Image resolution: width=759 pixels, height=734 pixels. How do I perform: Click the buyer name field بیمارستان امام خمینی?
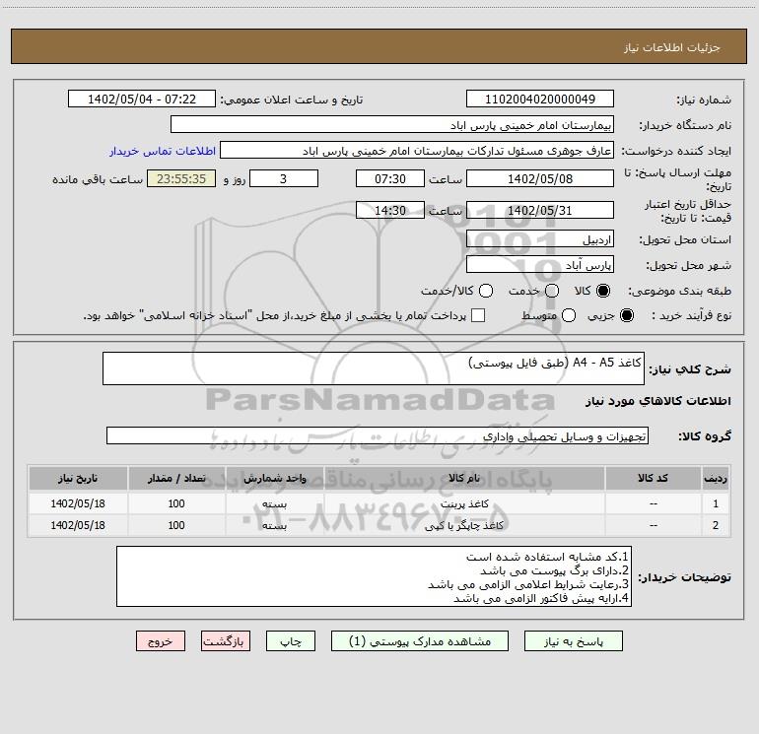(x=392, y=124)
